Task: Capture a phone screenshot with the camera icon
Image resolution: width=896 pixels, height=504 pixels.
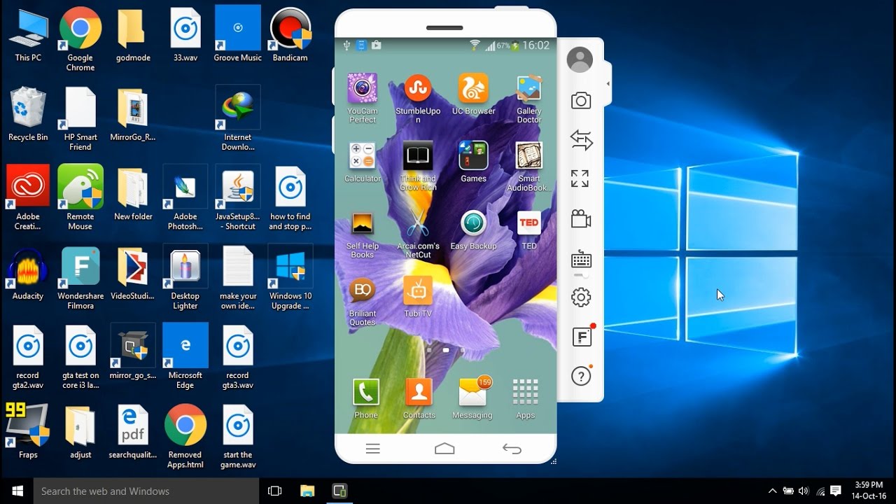Action: tap(581, 100)
